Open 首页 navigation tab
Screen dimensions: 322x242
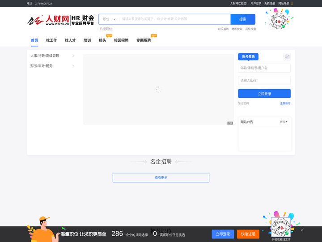[x=34, y=40]
